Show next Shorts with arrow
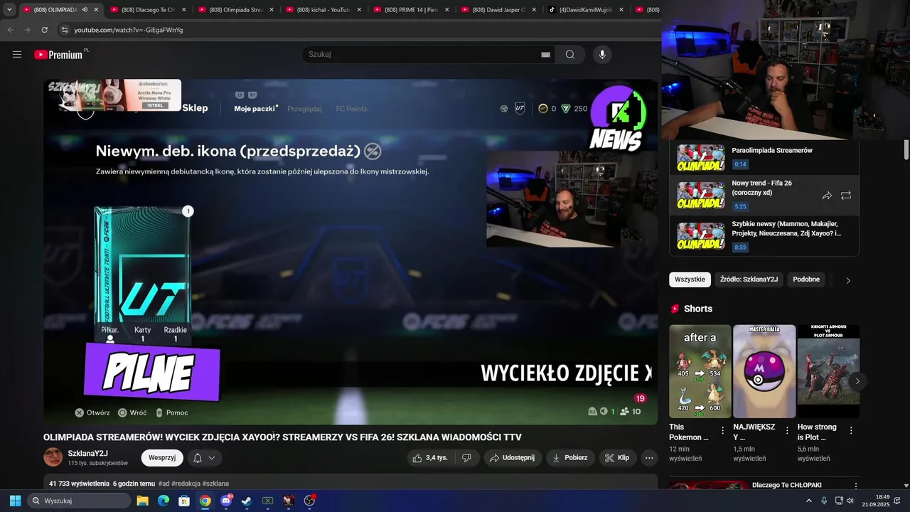The width and height of the screenshot is (910, 512). [857, 381]
